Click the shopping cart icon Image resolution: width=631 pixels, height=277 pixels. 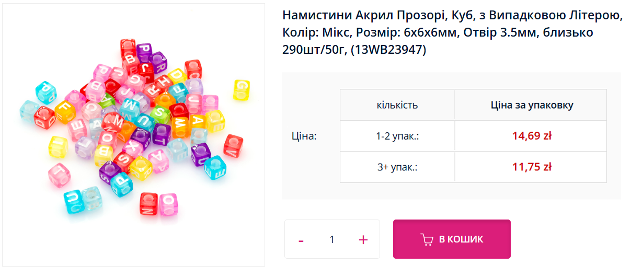click(427, 239)
